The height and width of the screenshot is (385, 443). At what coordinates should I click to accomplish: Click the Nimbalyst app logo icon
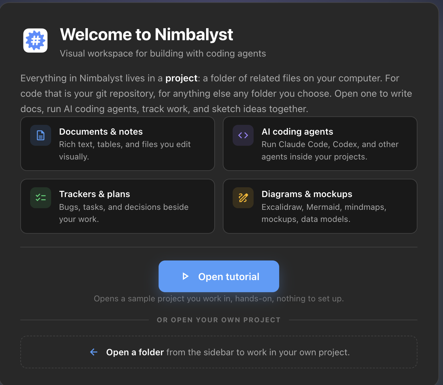[35, 41]
